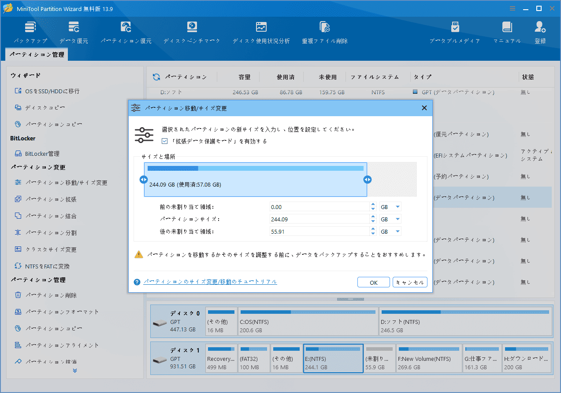The height and width of the screenshot is (393, 561).
Task: Select クラスタサイズ変更 in the sidebar
Action: (x=45, y=250)
